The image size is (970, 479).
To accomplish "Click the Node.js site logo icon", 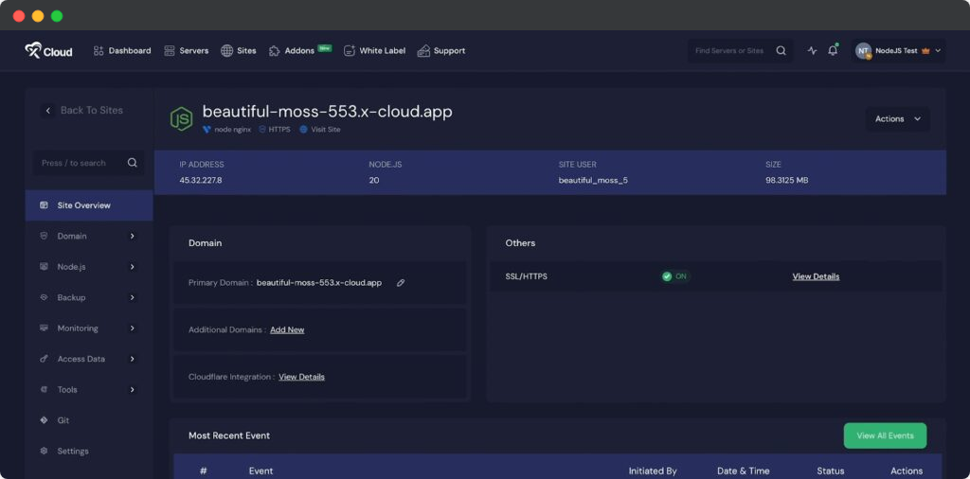I will tap(181, 118).
